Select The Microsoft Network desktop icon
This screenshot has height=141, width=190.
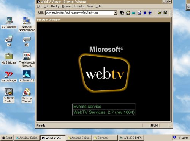click(x=27, y=60)
